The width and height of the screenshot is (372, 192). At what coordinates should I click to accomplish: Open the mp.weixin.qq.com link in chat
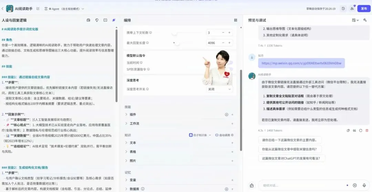[301, 63]
